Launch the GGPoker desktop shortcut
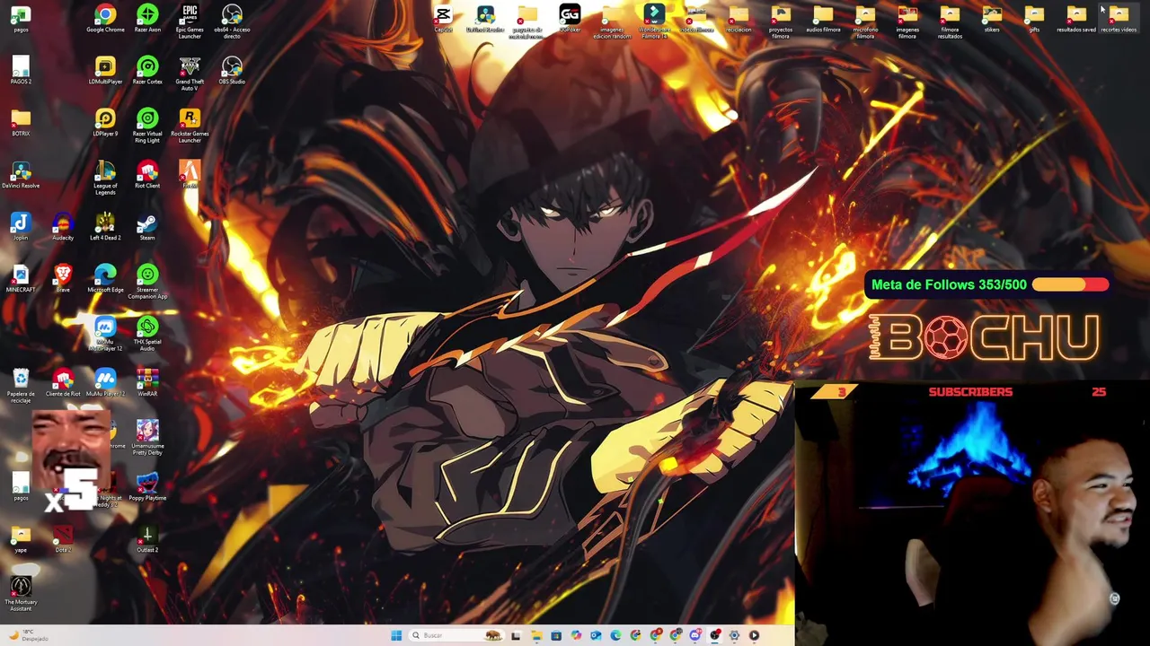 [x=570, y=15]
